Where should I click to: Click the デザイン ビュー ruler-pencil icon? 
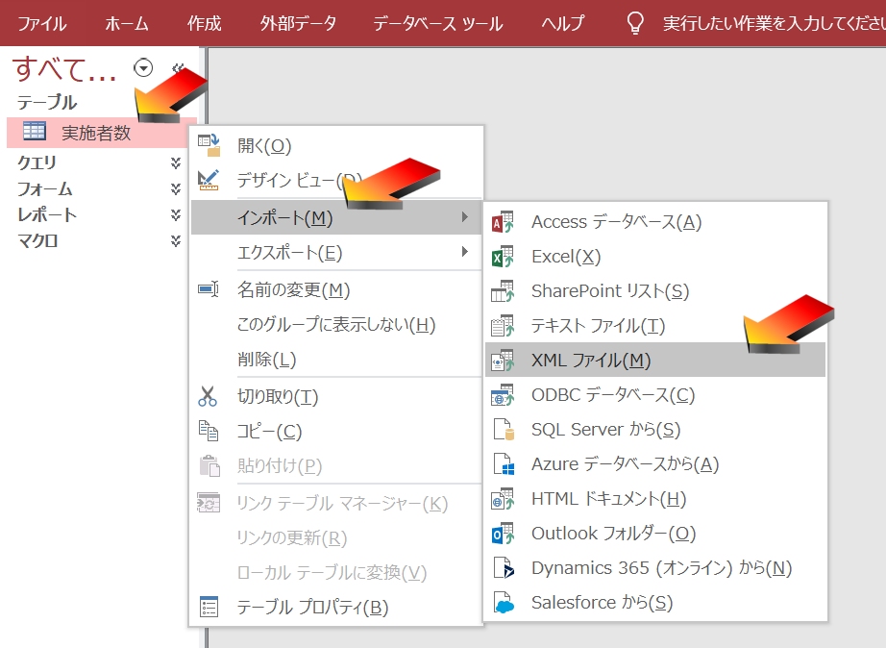pyautogui.click(x=209, y=180)
